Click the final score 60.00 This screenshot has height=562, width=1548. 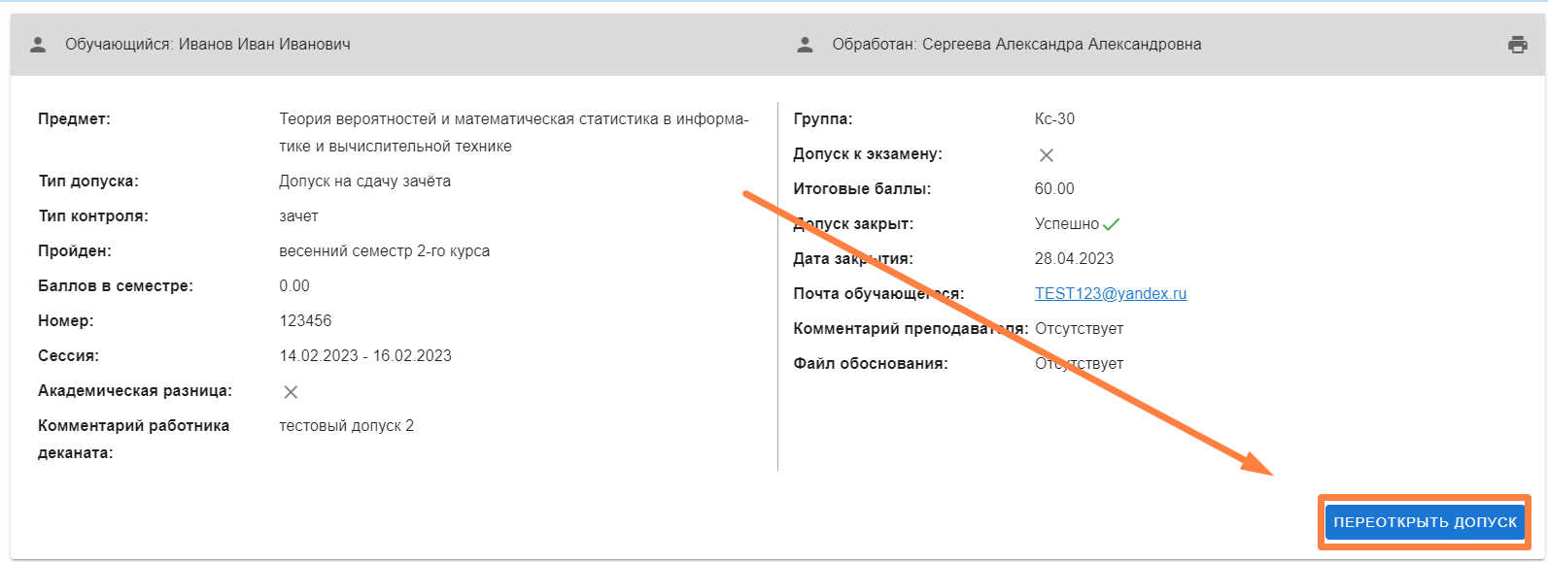[x=1054, y=188]
